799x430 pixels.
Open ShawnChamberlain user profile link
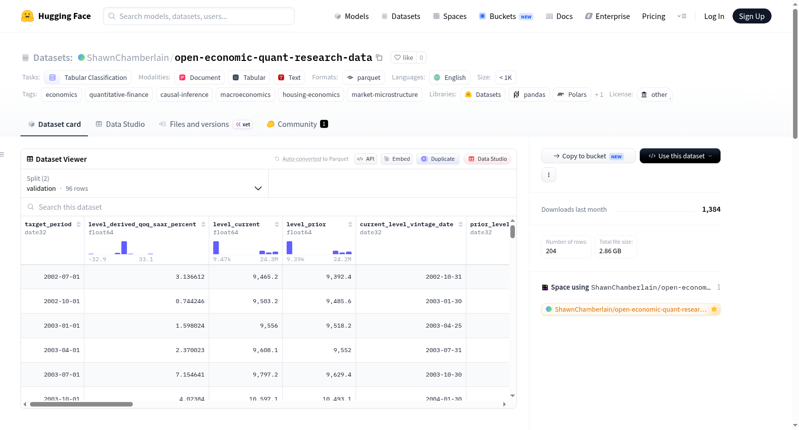click(128, 57)
